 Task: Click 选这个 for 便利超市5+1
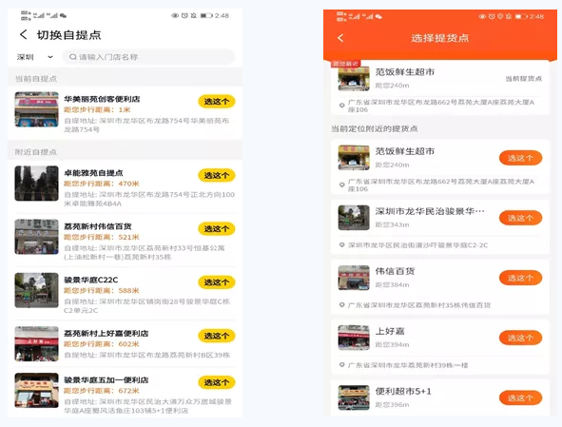click(520, 398)
